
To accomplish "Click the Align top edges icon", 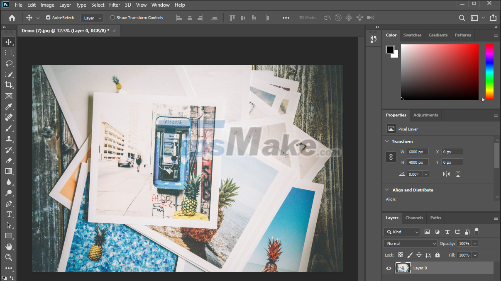I will pyautogui.click(x=232, y=18).
